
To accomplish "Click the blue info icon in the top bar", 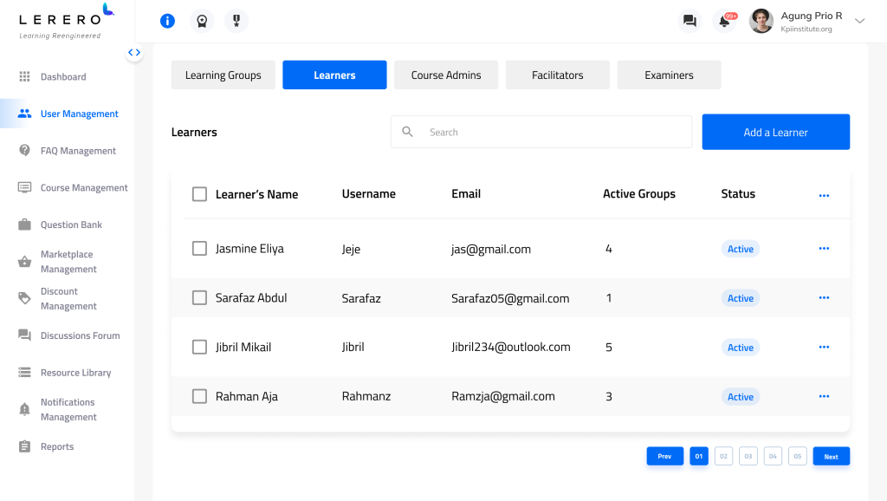I will 167,21.
